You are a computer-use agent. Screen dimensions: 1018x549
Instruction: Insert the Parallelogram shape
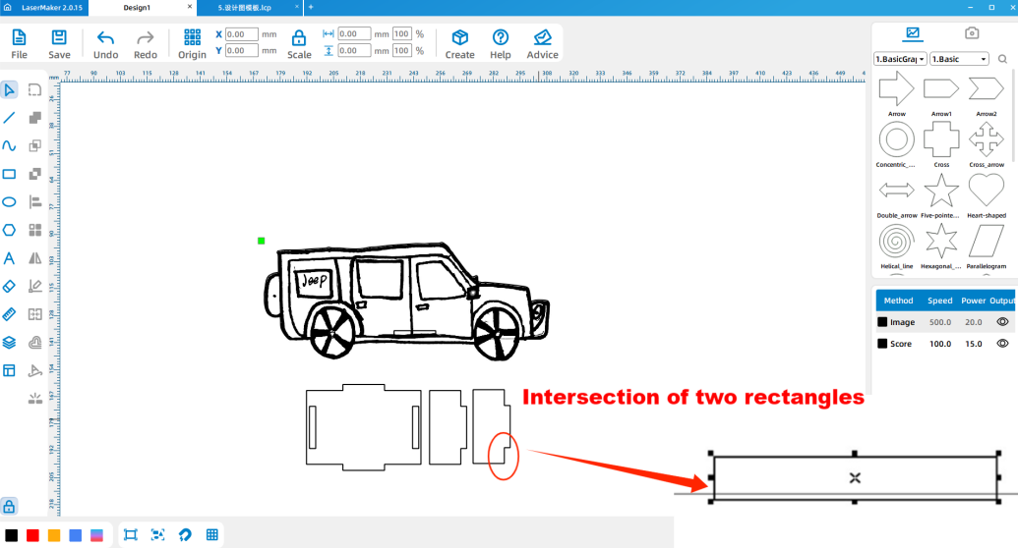point(987,242)
